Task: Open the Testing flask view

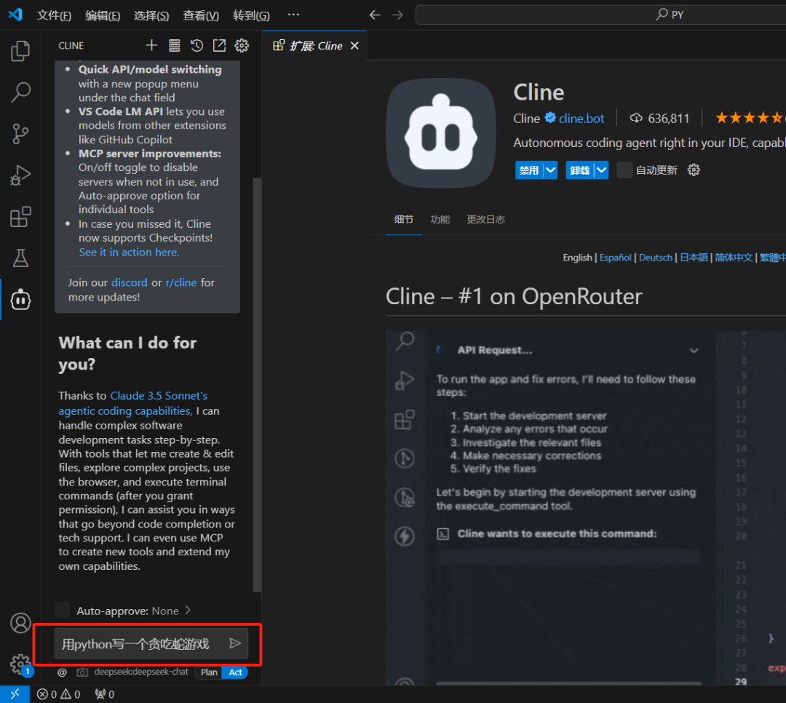Action: click(x=20, y=258)
